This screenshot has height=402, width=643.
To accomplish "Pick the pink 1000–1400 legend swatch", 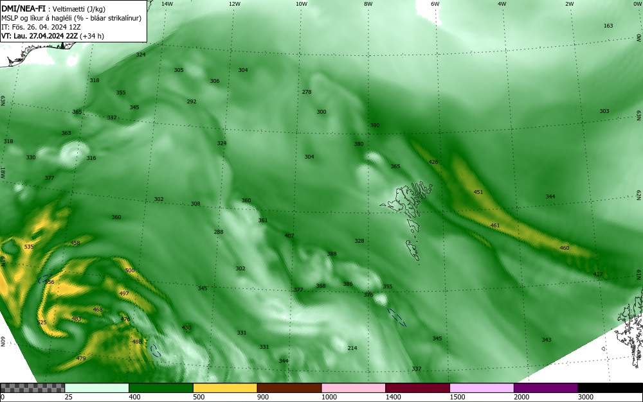I will click(354, 388).
